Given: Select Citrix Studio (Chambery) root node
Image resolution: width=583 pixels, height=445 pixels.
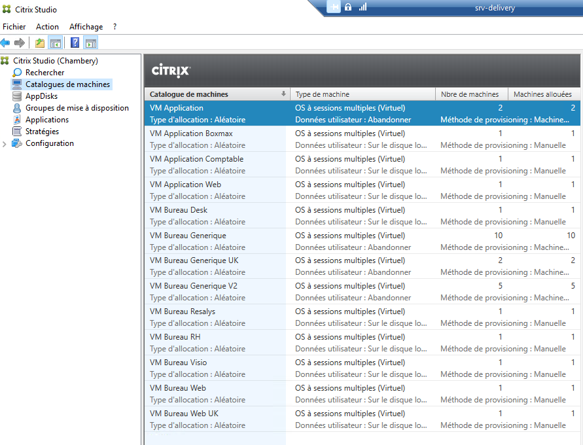Looking at the screenshot, I should (56, 61).
